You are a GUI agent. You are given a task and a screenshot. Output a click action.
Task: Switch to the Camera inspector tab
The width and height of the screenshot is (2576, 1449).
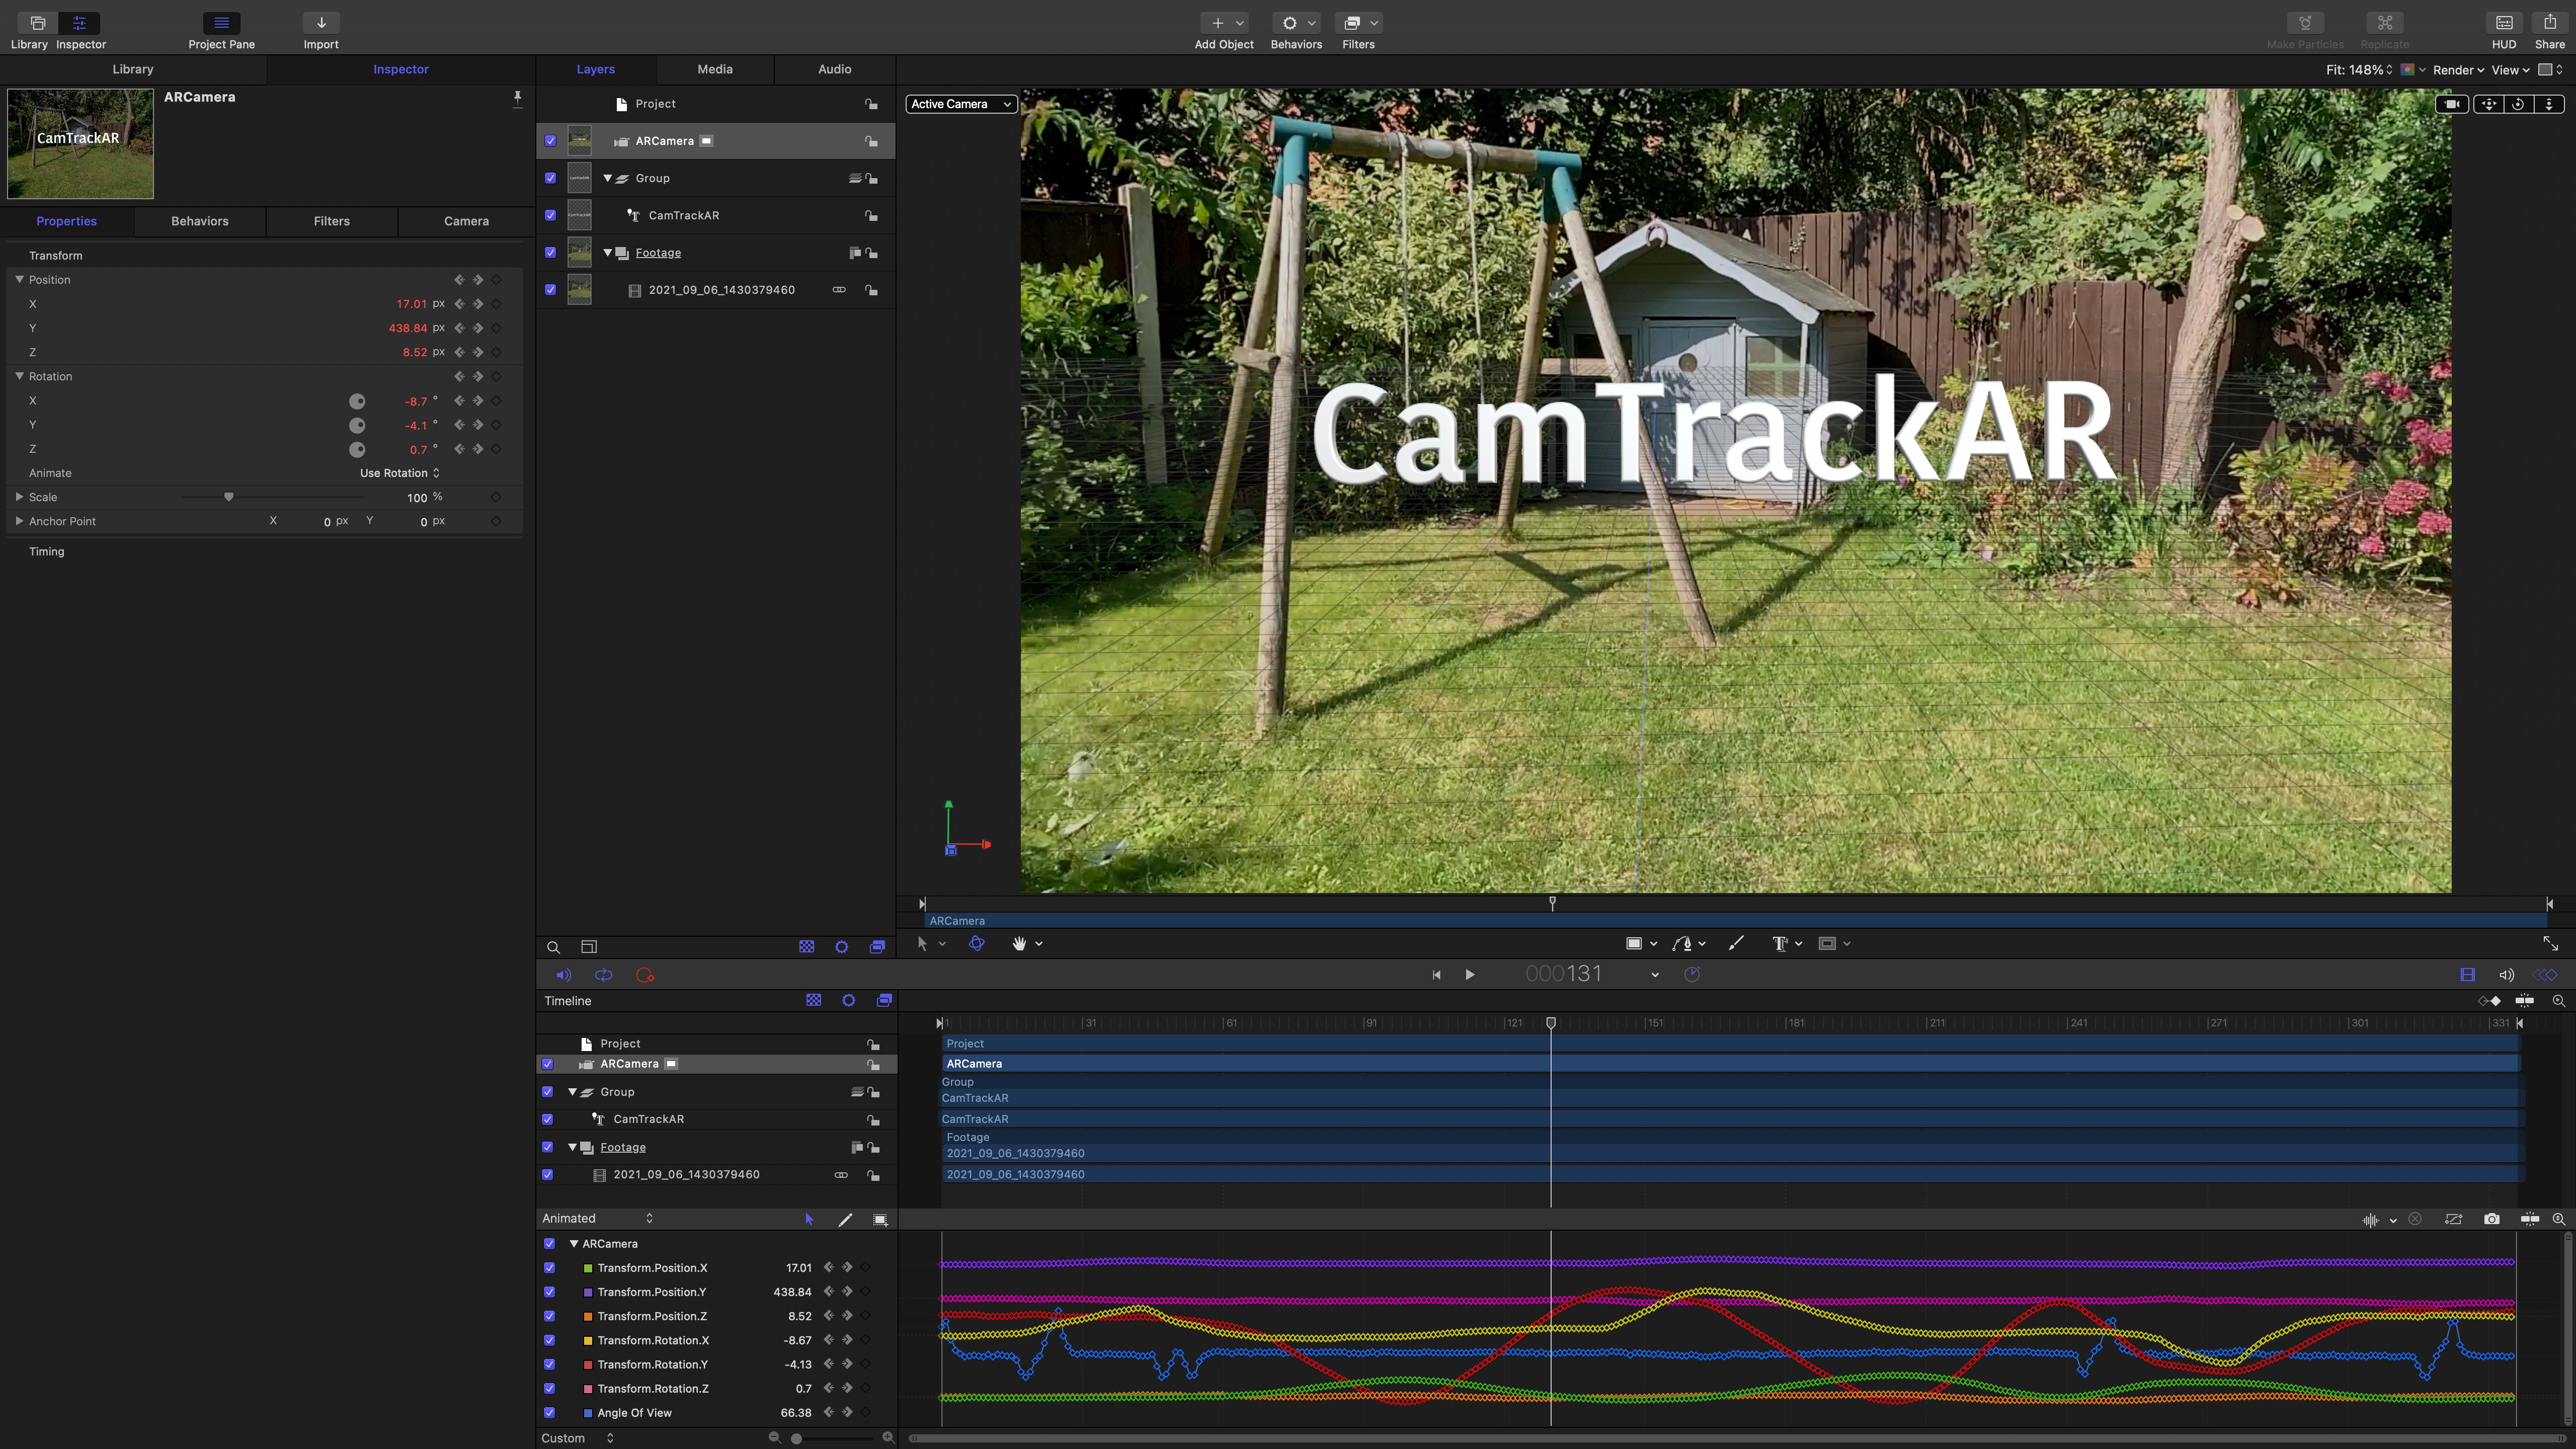[x=466, y=221]
